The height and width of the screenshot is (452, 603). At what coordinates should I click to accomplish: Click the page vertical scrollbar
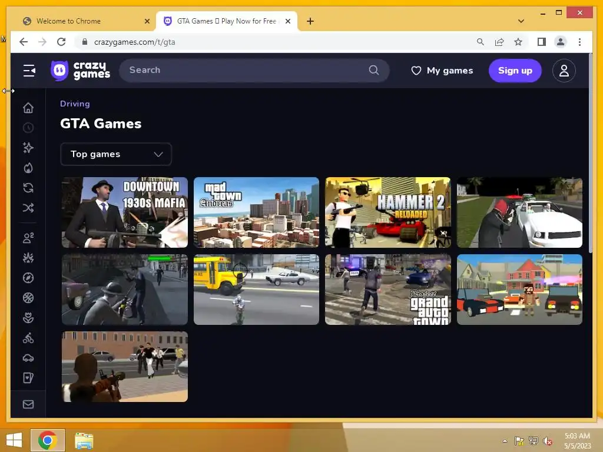coord(590,154)
